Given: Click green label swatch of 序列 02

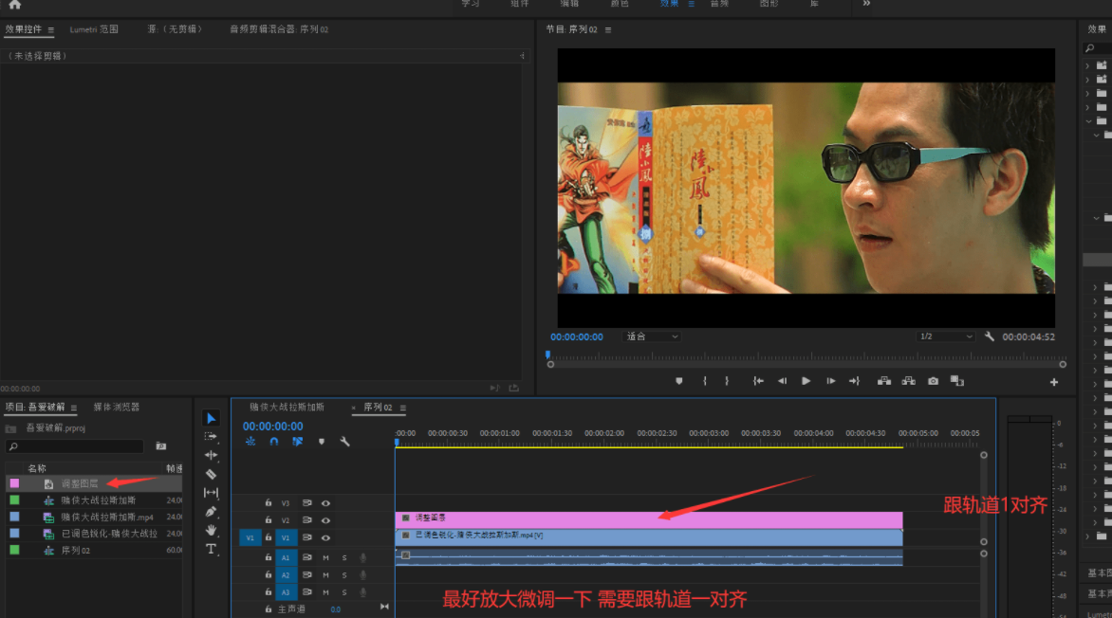Looking at the screenshot, I should (14, 550).
